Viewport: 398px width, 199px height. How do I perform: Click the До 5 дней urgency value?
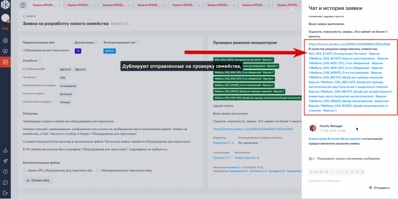click(66, 94)
